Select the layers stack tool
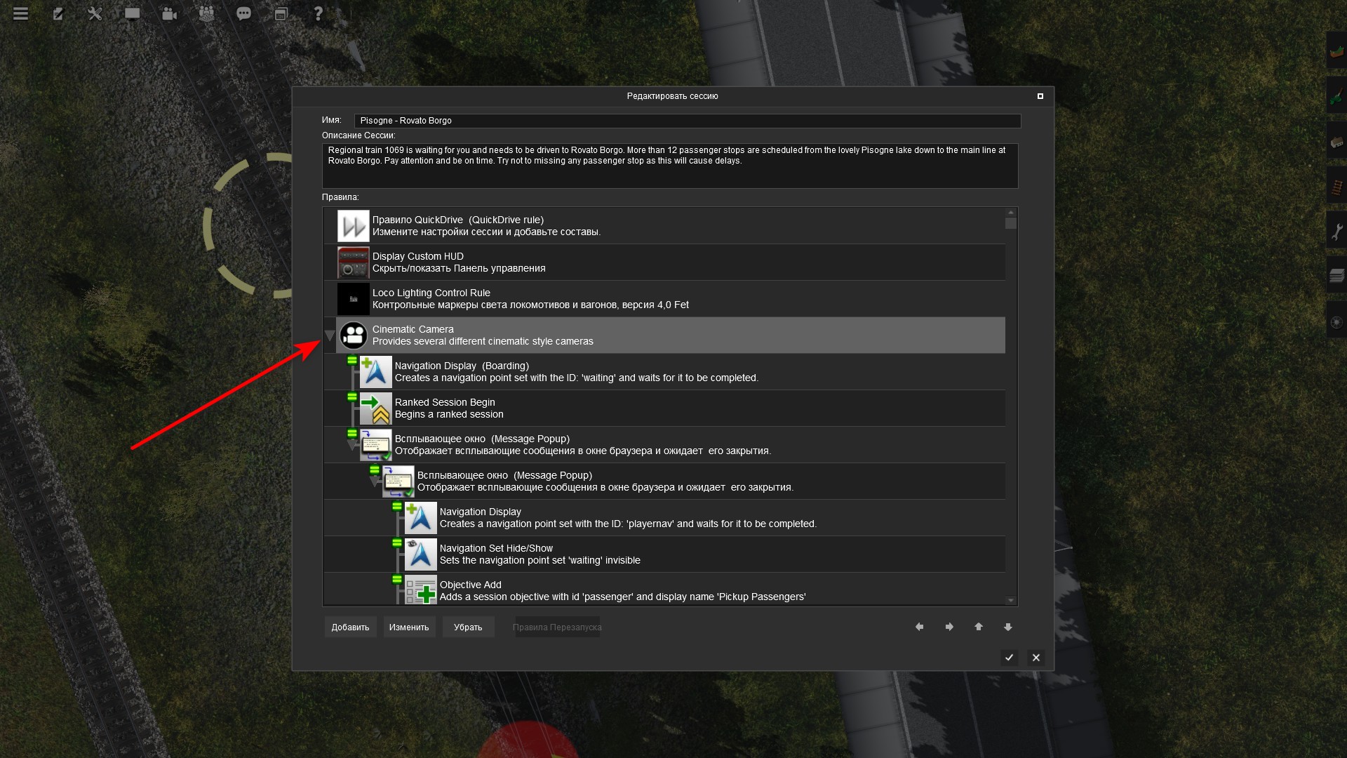 point(1336,276)
